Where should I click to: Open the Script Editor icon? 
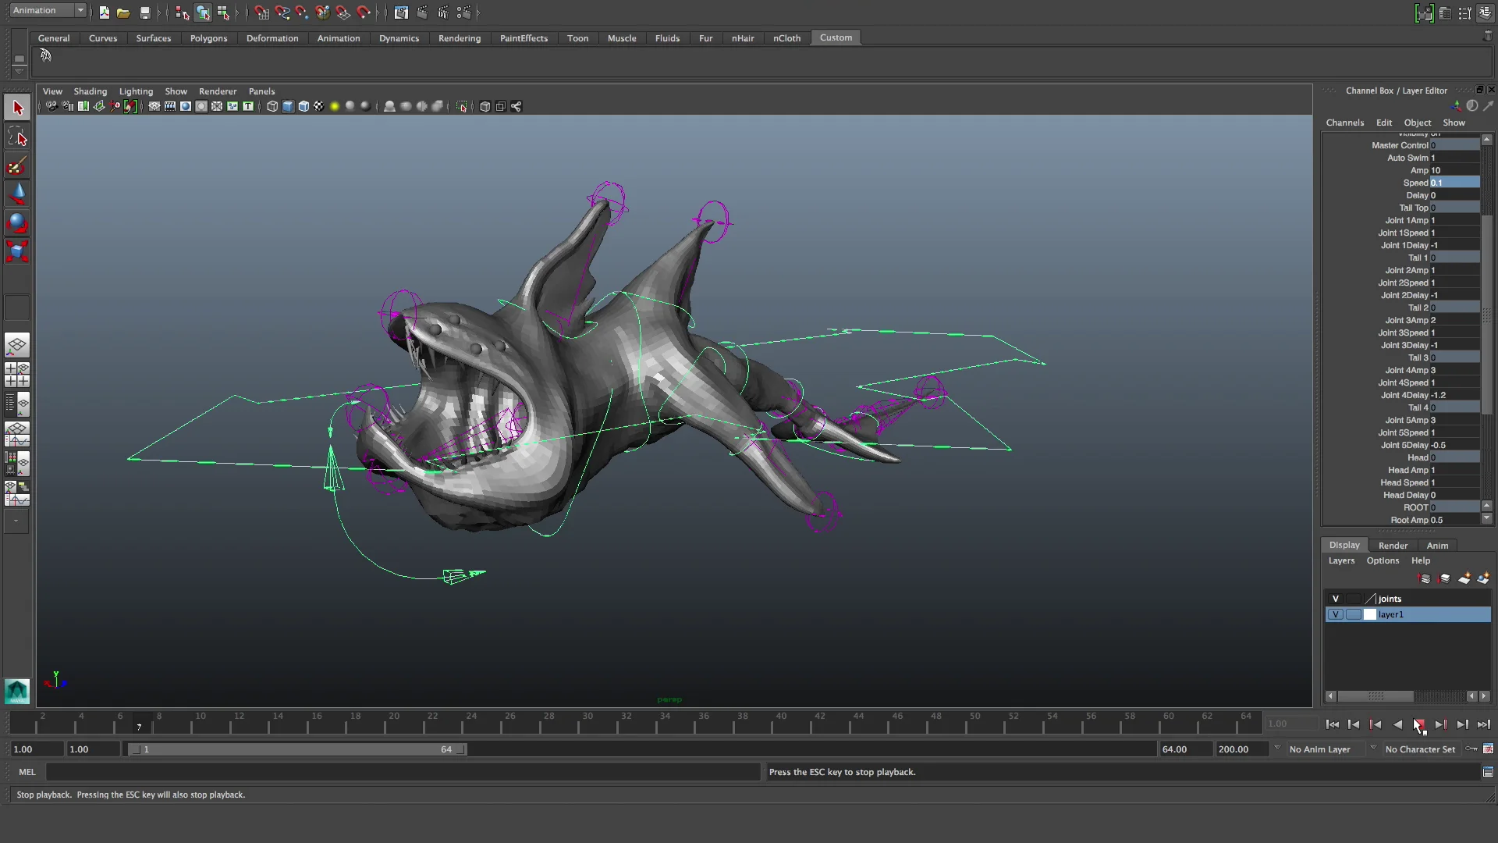pyautogui.click(x=1488, y=772)
